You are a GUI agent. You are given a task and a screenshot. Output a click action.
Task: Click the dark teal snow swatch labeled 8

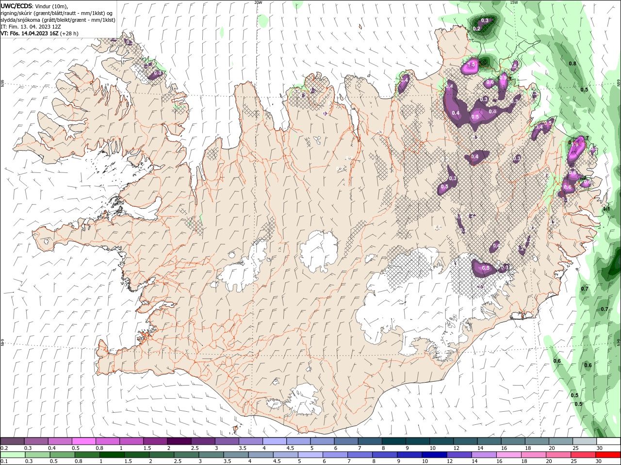pyautogui.click(x=394, y=441)
